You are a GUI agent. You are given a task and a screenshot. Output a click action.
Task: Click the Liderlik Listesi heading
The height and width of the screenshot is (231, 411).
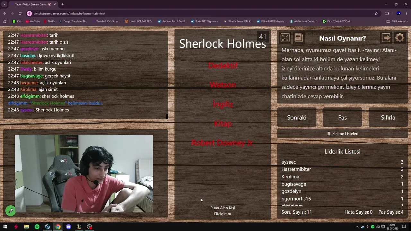(x=342, y=151)
